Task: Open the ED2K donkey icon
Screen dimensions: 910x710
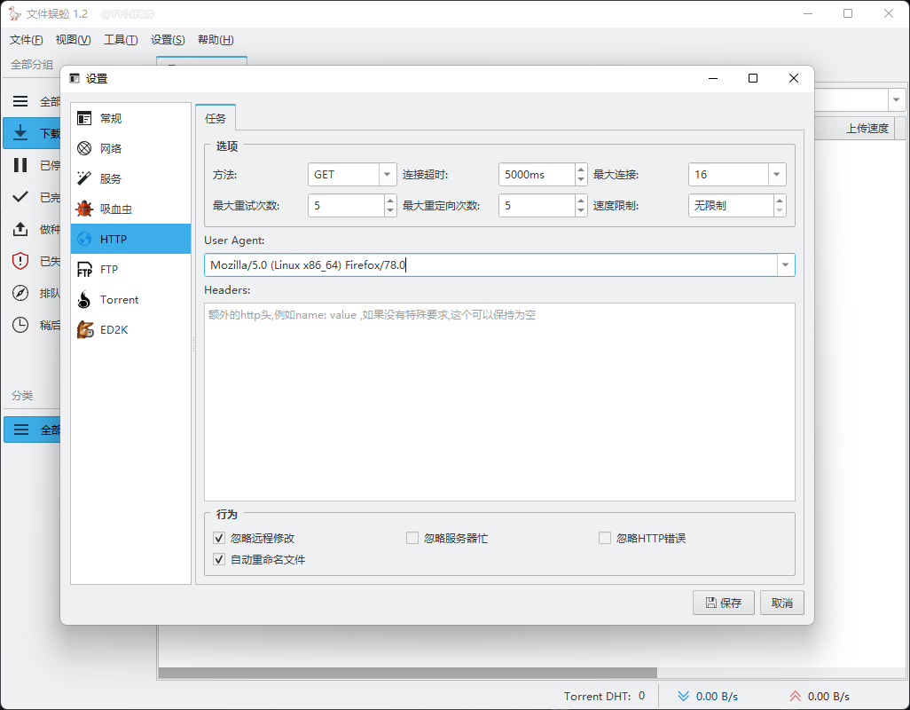Action: pos(85,330)
